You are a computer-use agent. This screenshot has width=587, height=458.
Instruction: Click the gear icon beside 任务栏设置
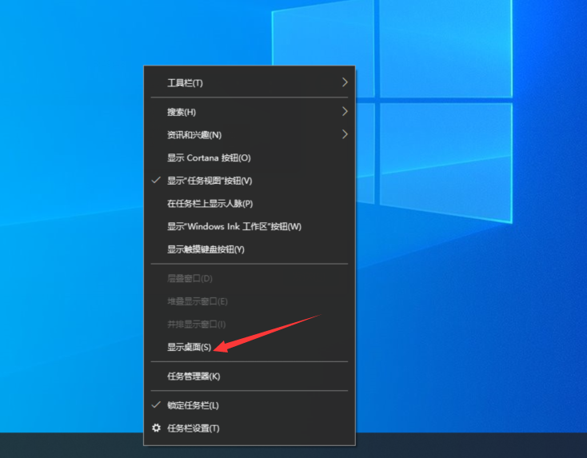(x=156, y=428)
